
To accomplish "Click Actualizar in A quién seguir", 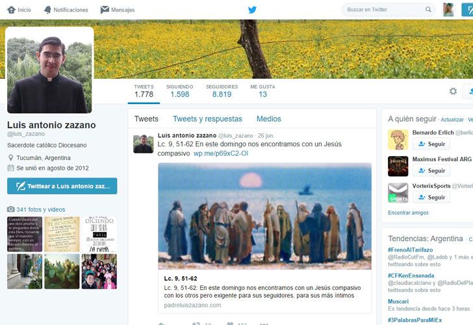I will (x=452, y=120).
